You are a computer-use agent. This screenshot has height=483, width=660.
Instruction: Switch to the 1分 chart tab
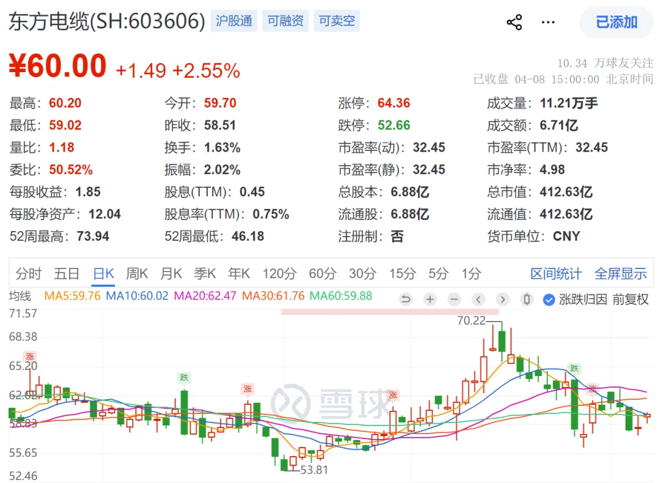coord(471,274)
